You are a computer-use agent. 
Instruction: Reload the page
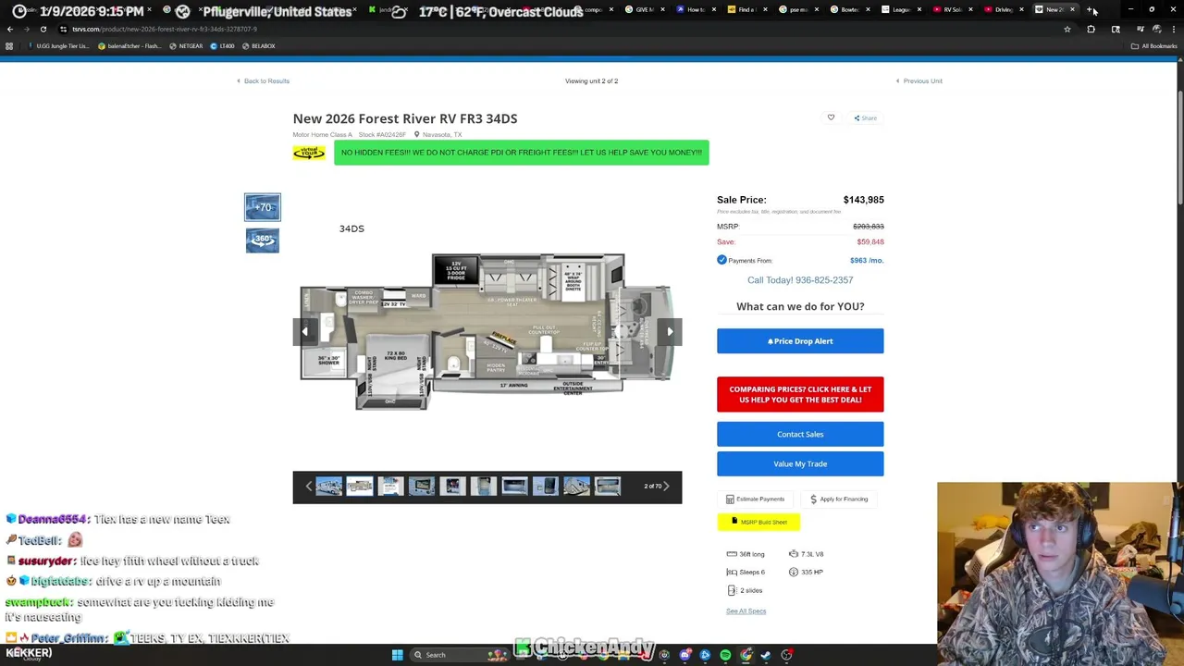coord(43,30)
